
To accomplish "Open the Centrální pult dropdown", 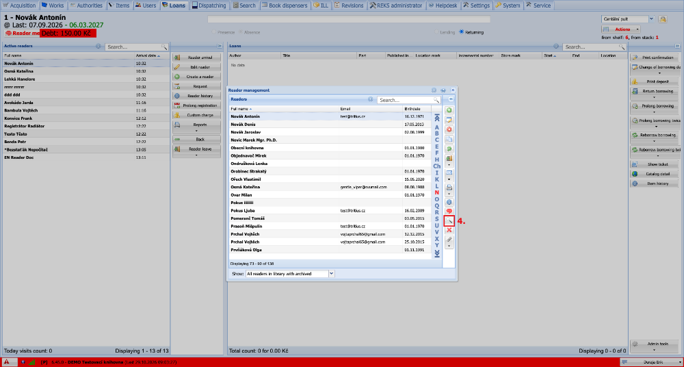I will pyautogui.click(x=651, y=19).
